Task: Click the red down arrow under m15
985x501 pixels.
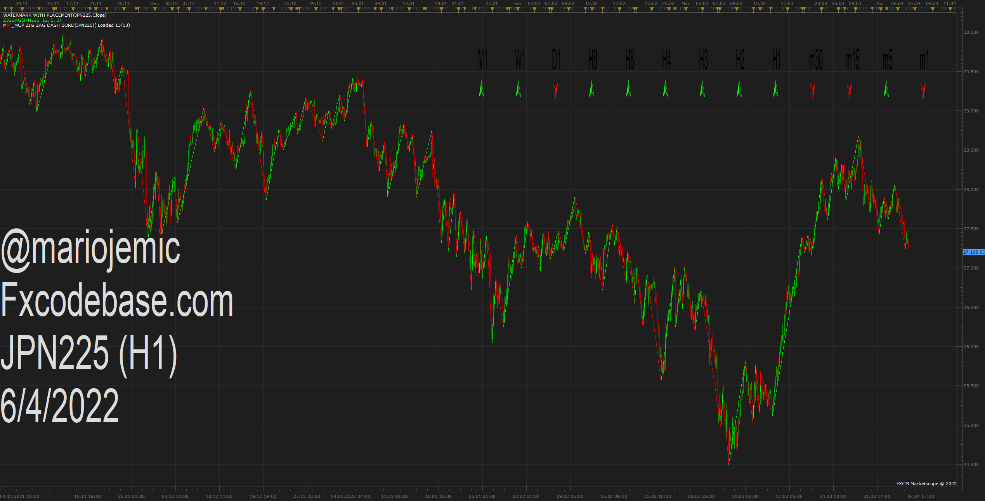Action: click(x=850, y=91)
